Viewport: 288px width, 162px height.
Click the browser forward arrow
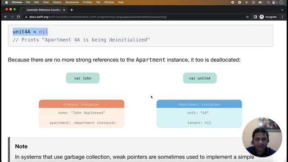point(12,17)
